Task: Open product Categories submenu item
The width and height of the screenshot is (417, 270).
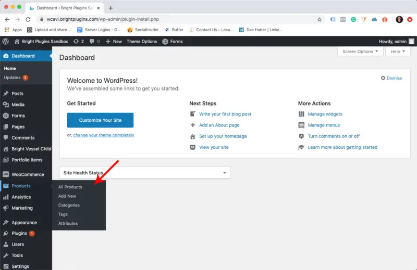Action: pyautogui.click(x=69, y=205)
